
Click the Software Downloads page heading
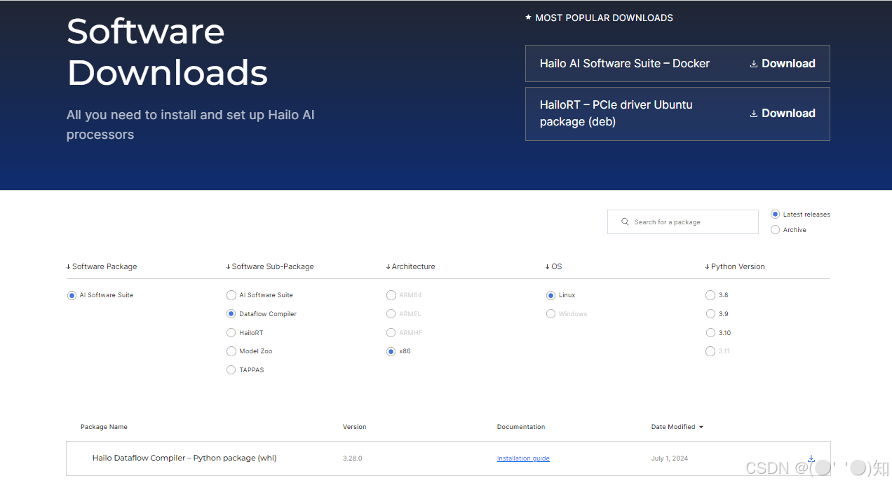click(167, 52)
